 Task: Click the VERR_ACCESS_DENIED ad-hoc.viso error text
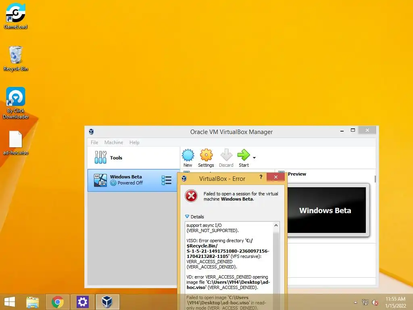pyautogui.click(x=228, y=282)
